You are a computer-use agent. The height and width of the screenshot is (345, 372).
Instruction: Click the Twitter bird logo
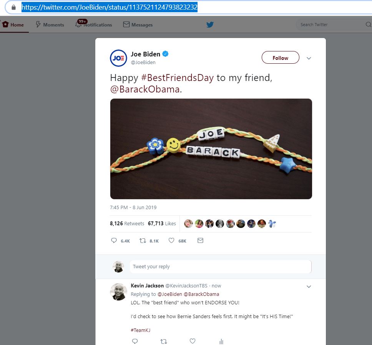[x=210, y=25]
